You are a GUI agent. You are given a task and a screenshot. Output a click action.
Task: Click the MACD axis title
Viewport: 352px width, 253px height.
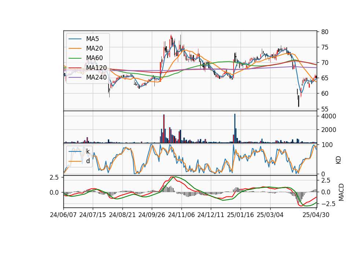(341, 192)
